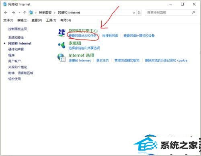Viewport: 201px width, 156px height.
Task: Click the window title bar icon
Action: 5,4
